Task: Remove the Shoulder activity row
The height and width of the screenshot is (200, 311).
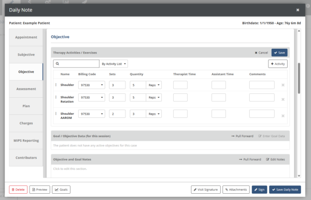Action: click(x=283, y=85)
